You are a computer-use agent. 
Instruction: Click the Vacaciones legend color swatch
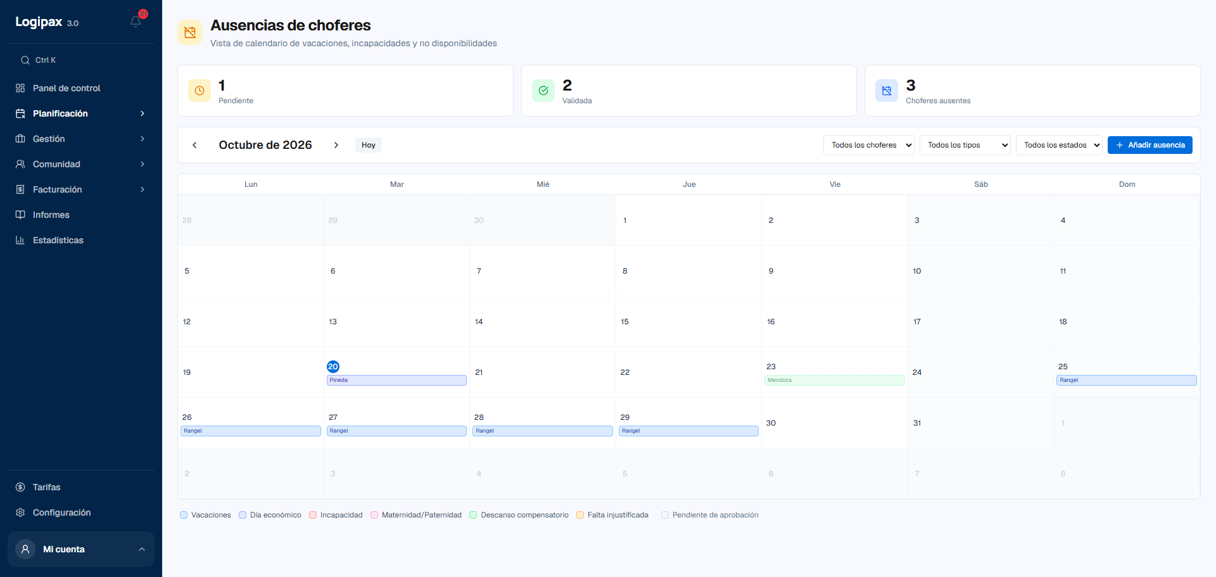tap(184, 515)
